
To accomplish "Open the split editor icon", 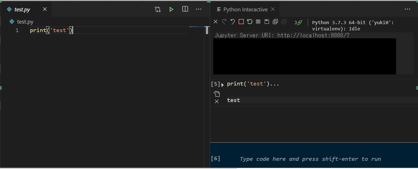I will 185,9.
